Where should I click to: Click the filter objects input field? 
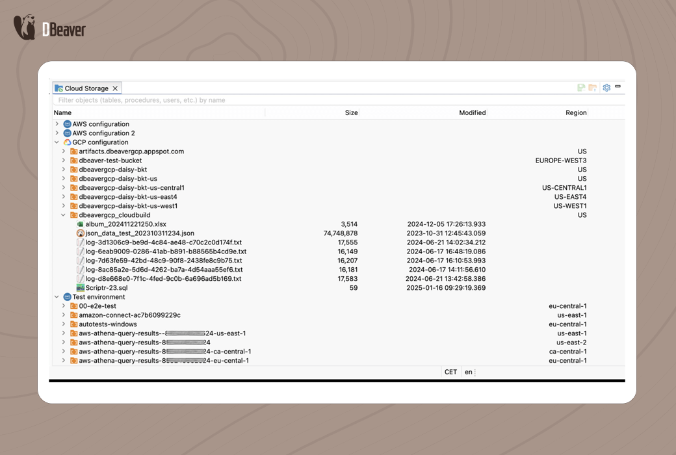coord(195,99)
